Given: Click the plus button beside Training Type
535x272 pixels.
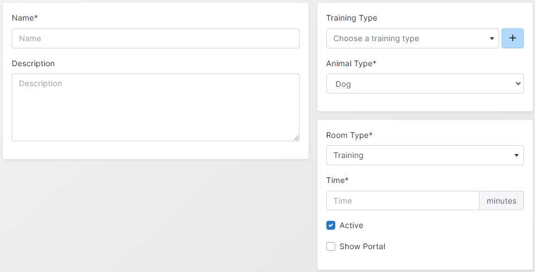Looking at the screenshot, I should [512, 38].
